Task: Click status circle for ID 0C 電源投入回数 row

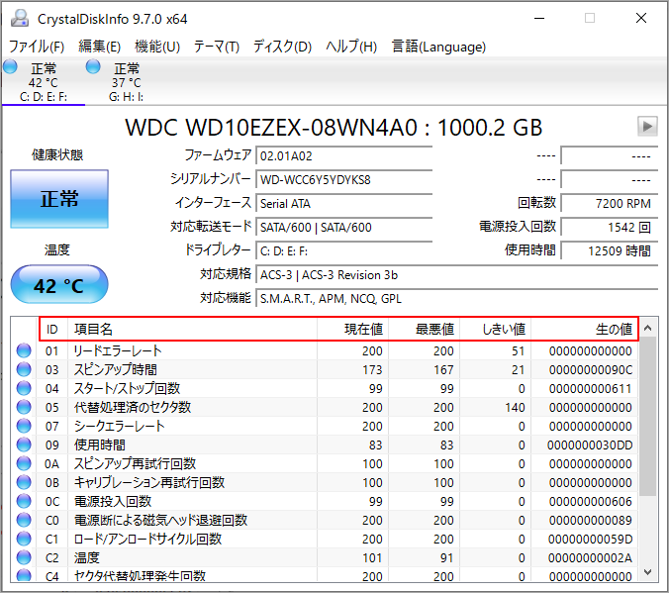Action: 24,501
